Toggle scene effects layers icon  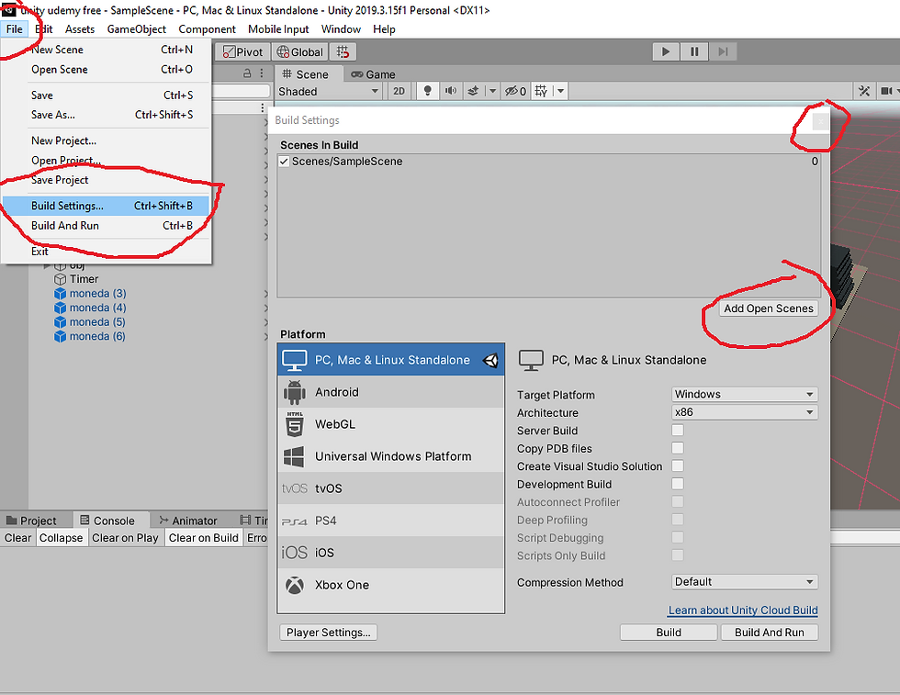pos(473,91)
